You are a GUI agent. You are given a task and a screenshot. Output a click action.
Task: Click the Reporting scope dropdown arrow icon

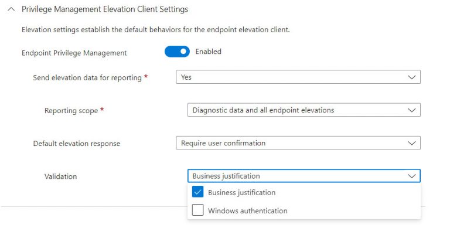click(x=412, y=110)
